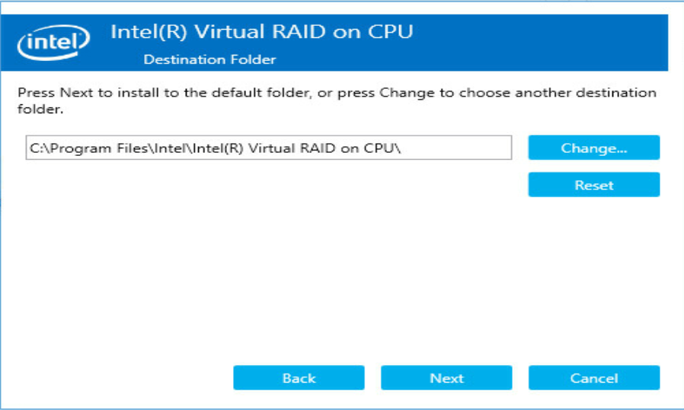Image resolution: width=684 pixels, height=410 pixels.
Task: Continue installation with the Next button
Action: pyautogui.click(x=446, y=378)
